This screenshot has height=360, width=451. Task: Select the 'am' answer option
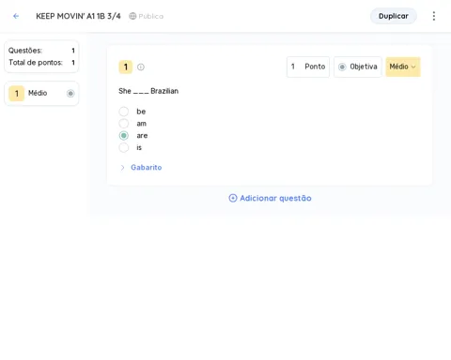124,124
